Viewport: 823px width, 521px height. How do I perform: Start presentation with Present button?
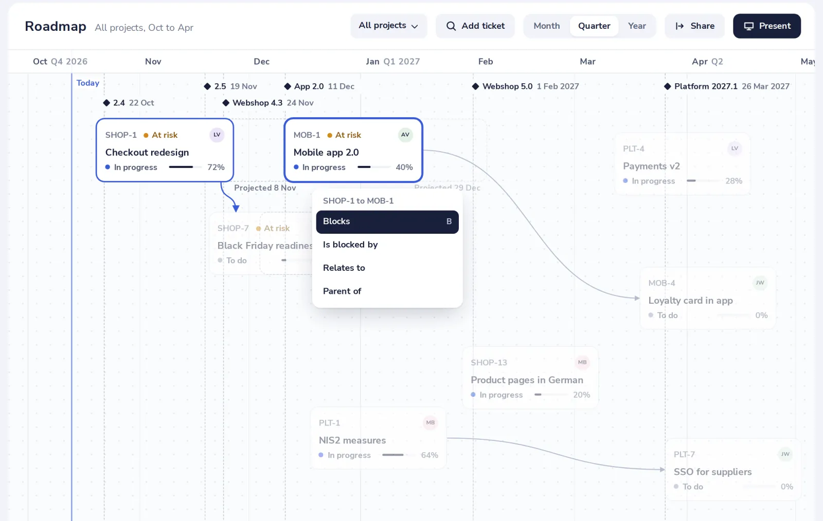coord(767,26)
